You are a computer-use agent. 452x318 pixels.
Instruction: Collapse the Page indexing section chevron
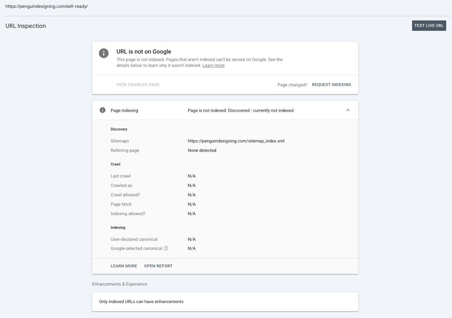(348, 110)
